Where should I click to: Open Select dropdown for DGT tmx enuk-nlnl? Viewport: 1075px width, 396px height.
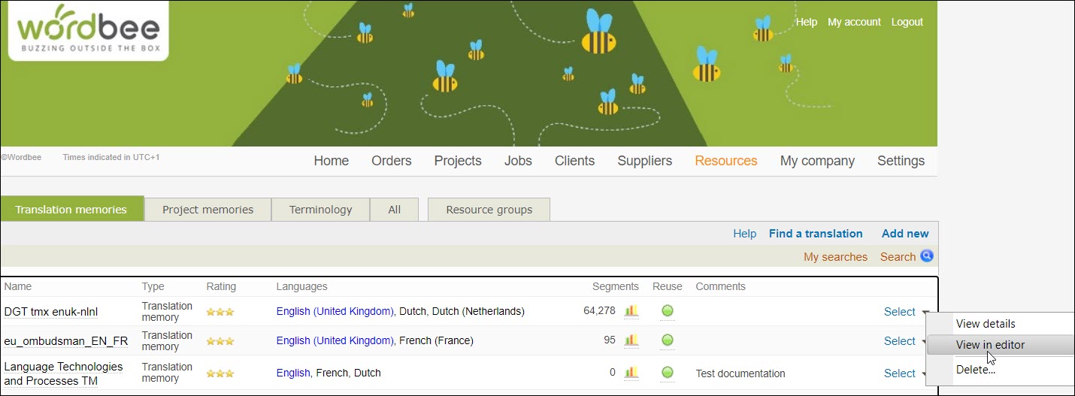click(900, 312)
